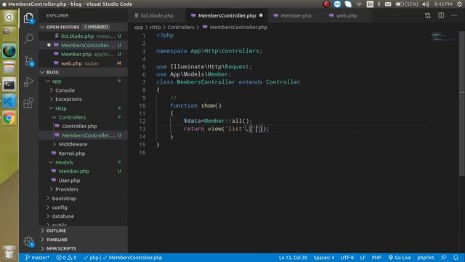Click the app breadcrumb segment
465x262 pixels.
tap(139, 28)
